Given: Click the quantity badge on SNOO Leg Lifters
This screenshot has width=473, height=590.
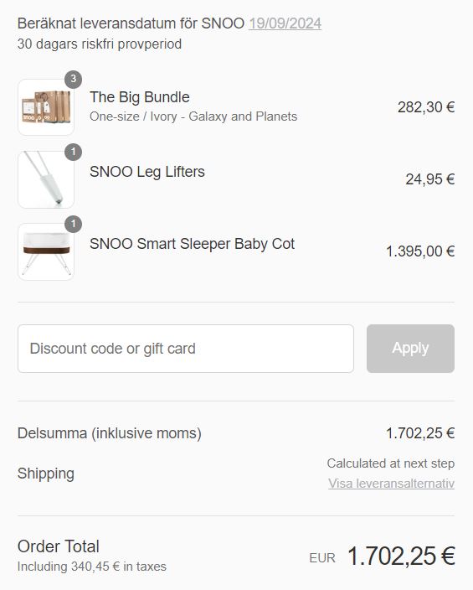Looking at the screenshot, I should (74, 152).
